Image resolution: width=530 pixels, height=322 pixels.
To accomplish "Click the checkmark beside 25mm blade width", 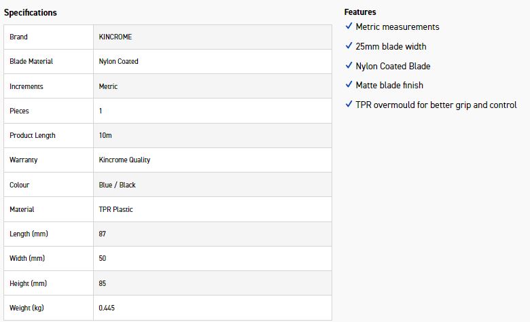I will [x=349, y=46].
